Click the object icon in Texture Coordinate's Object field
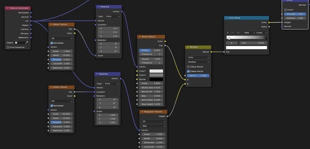 [x=16, y=43]
